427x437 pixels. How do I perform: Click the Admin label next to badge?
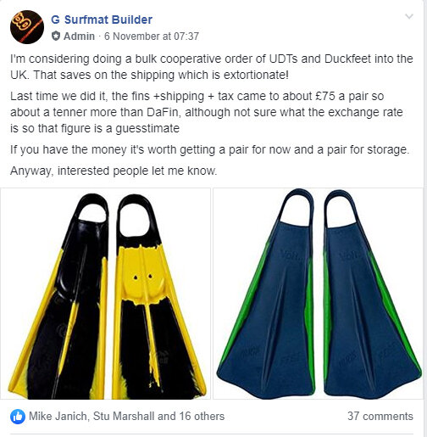click(x=79, y=36)
